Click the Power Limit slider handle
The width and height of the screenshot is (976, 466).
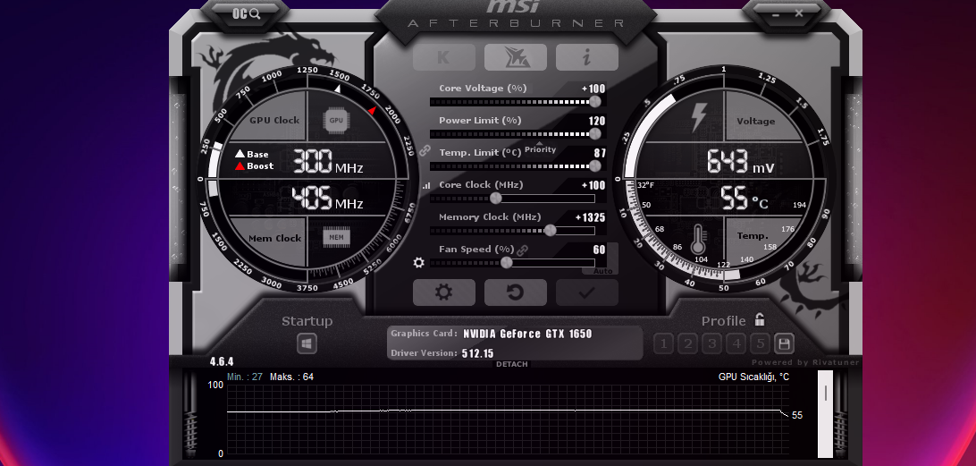point(595,134)
